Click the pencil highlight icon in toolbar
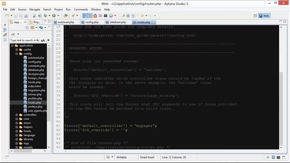The image size is (290, 163). (x=123, y=16)
